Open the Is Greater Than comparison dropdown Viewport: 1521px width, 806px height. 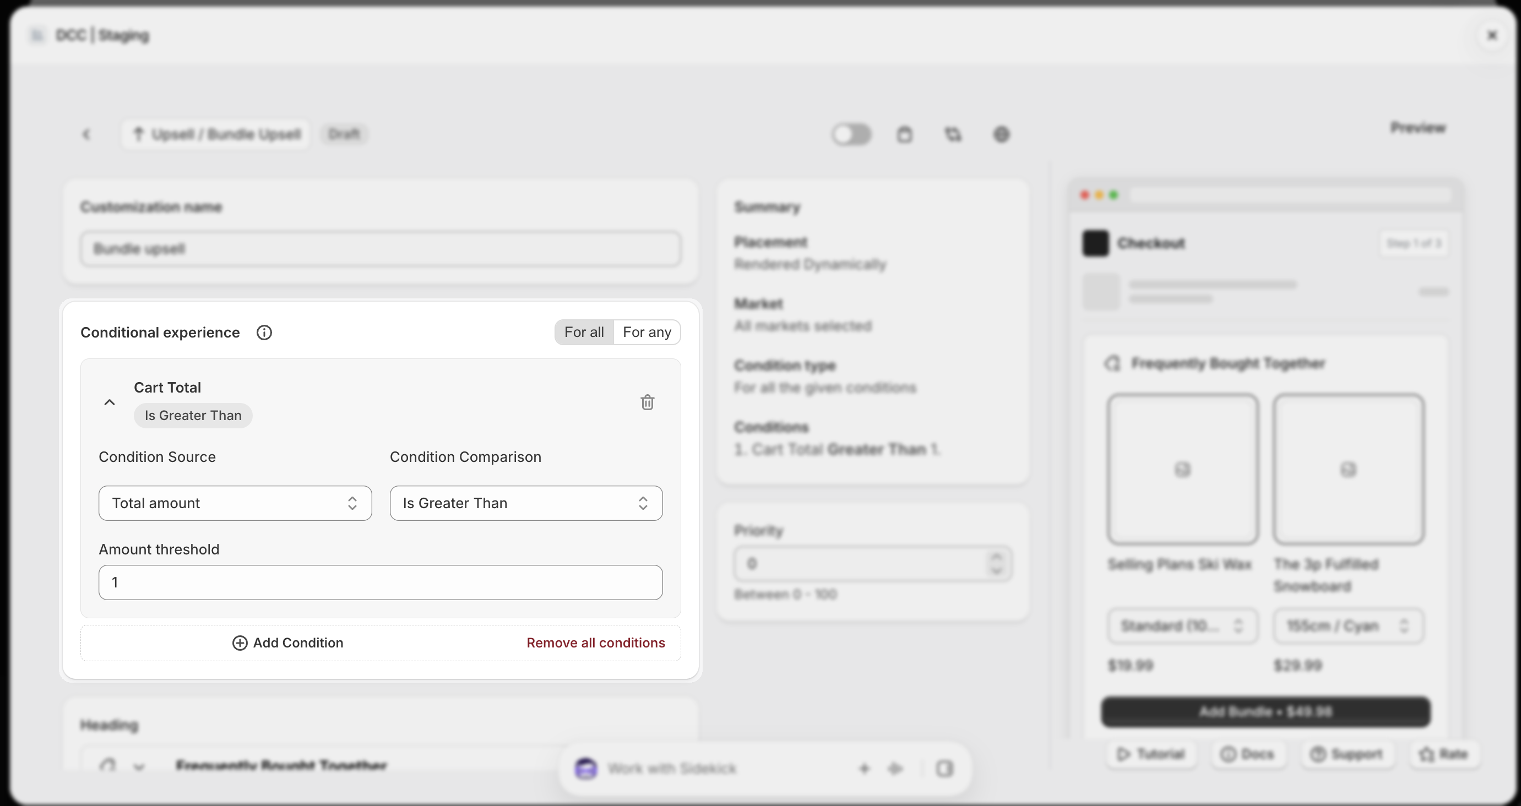click(x=526, y=503)
